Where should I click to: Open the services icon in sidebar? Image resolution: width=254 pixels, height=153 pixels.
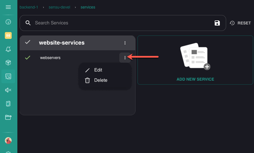click(8, 76)
